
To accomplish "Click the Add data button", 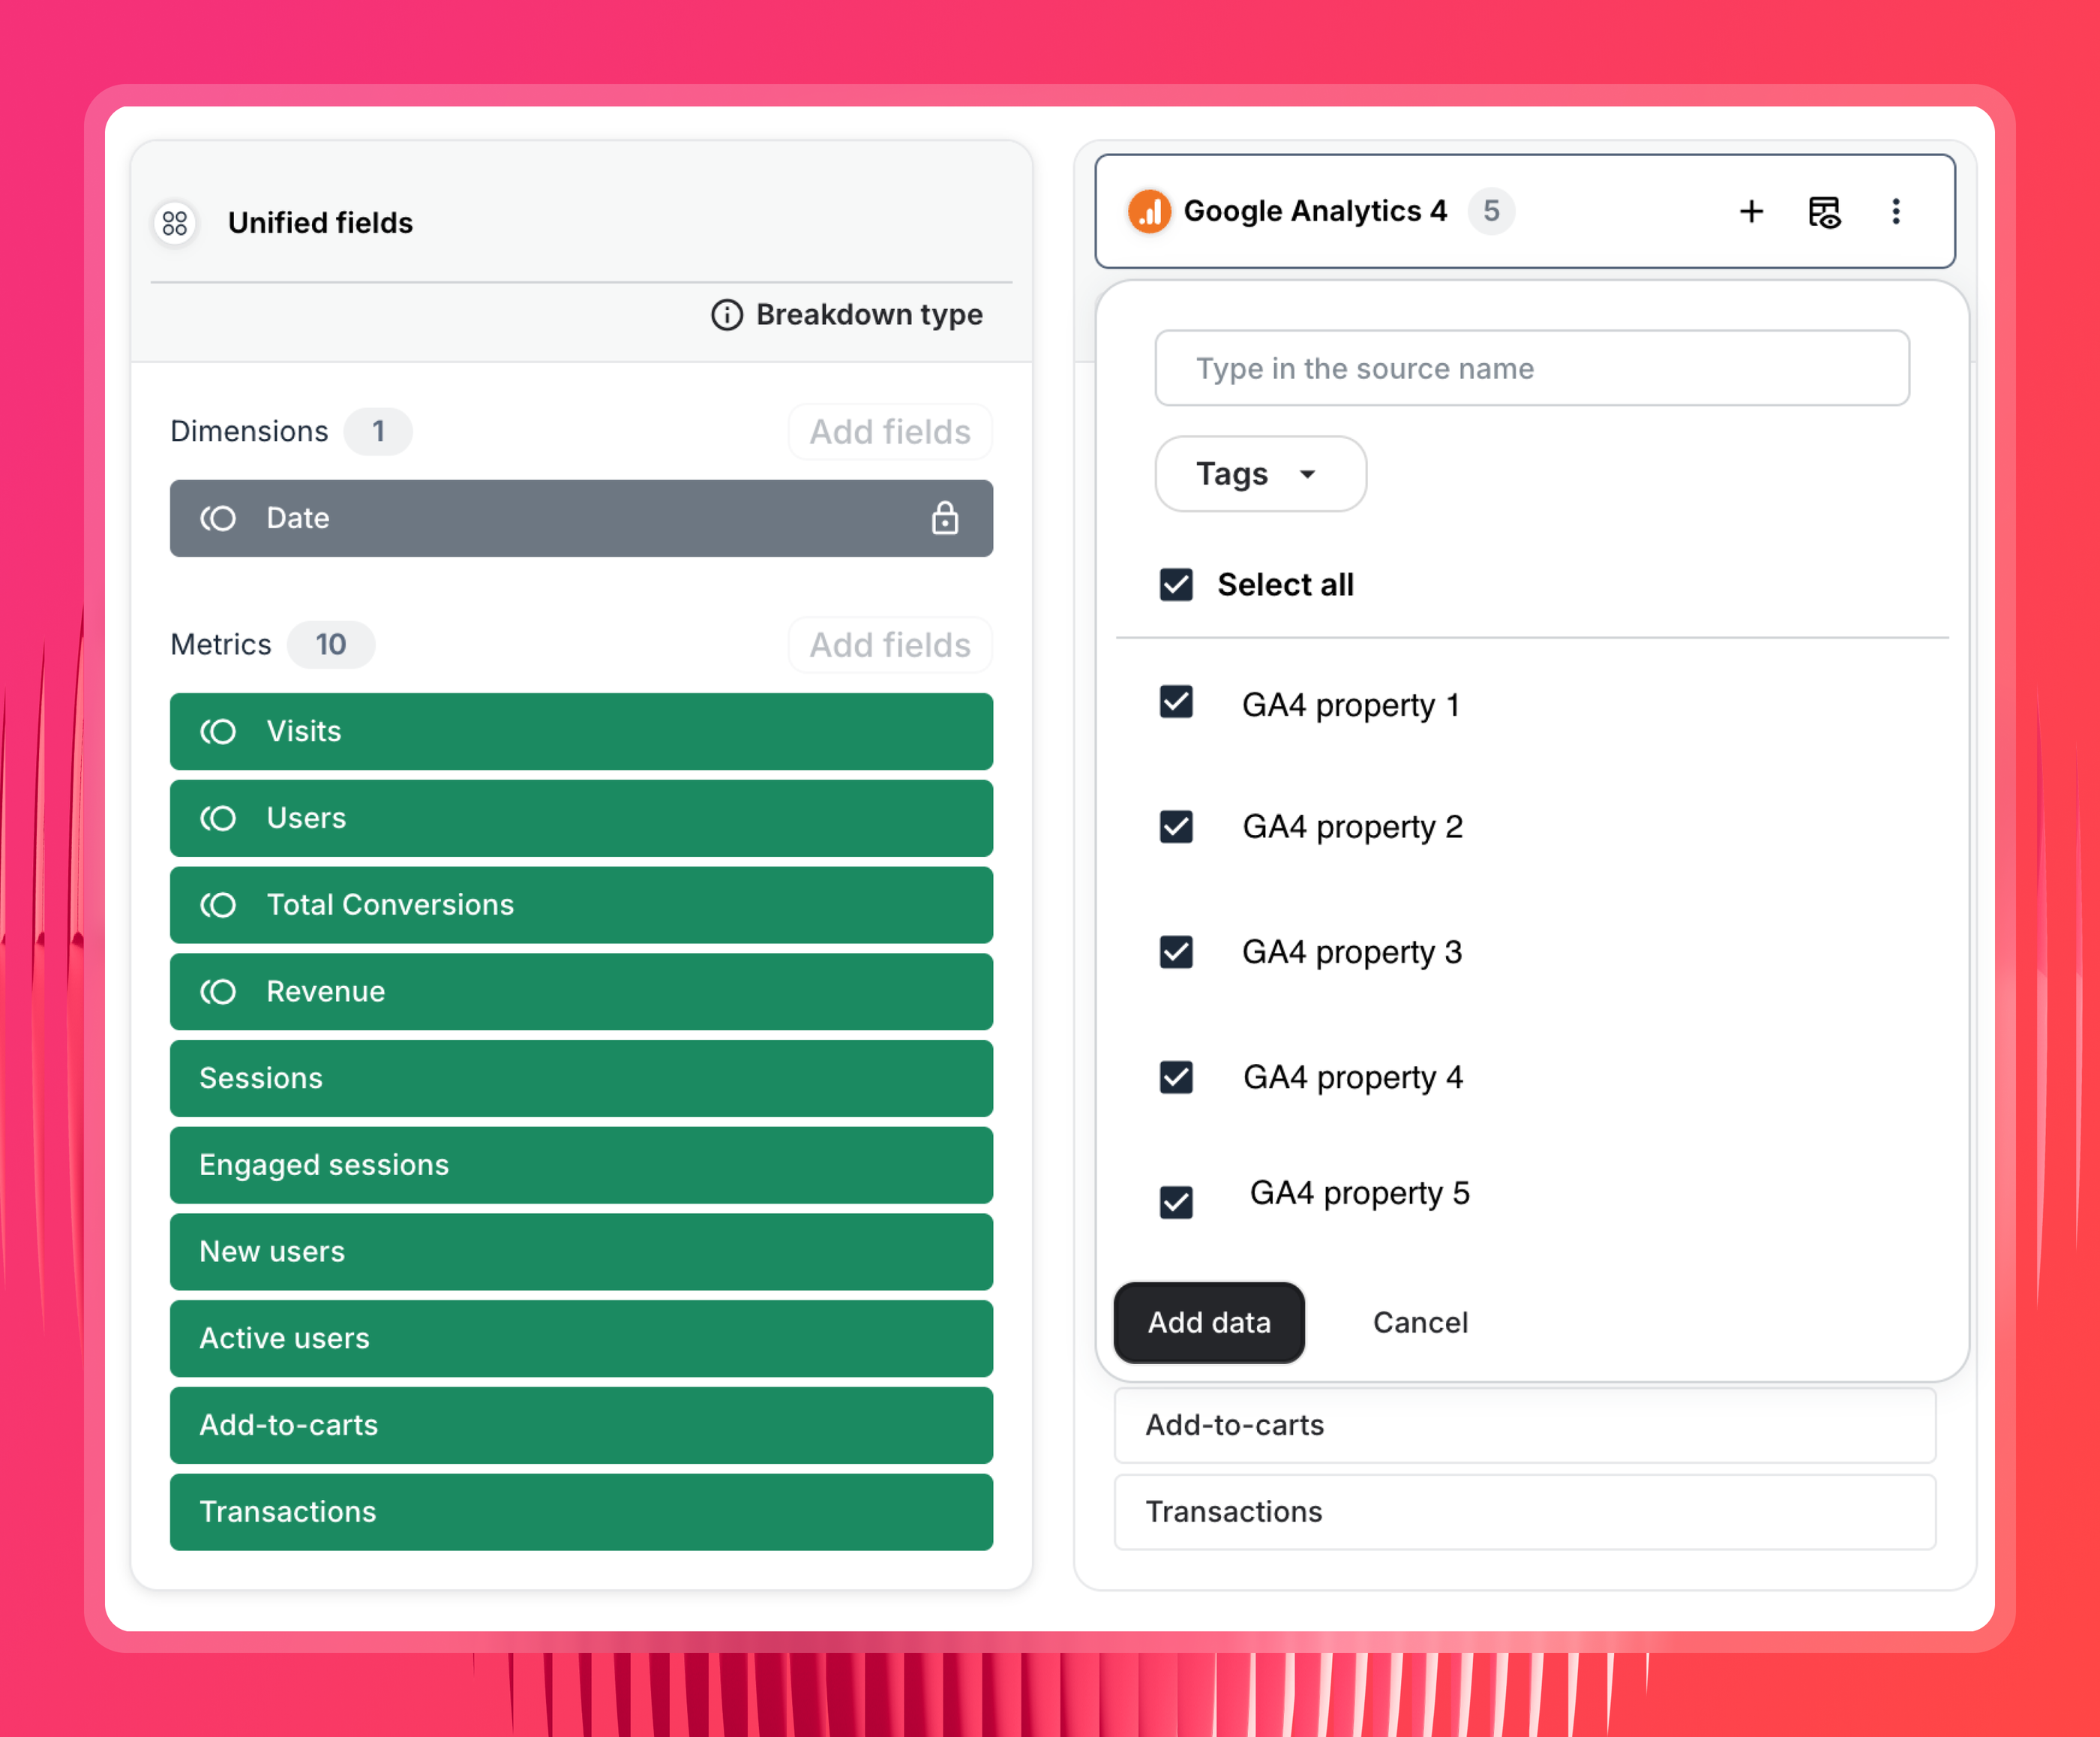I will [x=1209, y=1323].
